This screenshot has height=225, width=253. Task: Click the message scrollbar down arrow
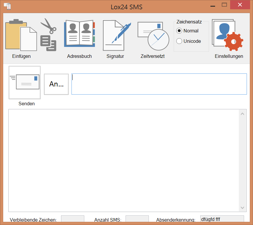tap(242, 208)
